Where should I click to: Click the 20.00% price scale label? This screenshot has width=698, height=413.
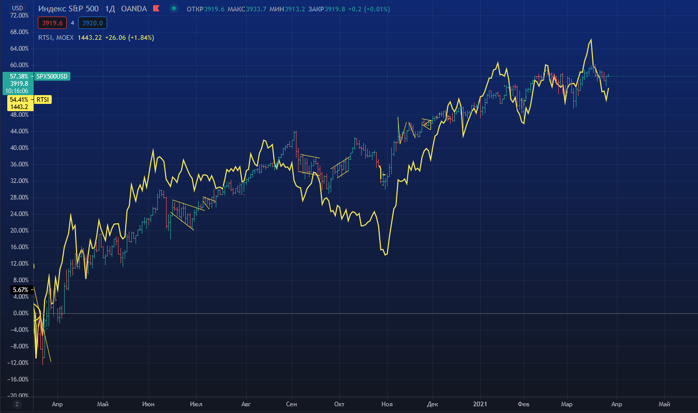tap(19, 231)
